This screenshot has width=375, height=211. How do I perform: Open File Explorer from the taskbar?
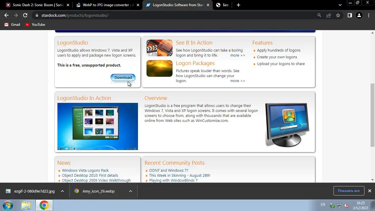tap(26, 205)
